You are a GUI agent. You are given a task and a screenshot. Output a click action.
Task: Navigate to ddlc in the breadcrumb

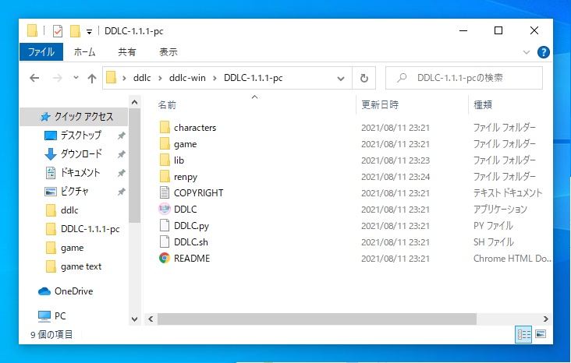tap(142, 78)
